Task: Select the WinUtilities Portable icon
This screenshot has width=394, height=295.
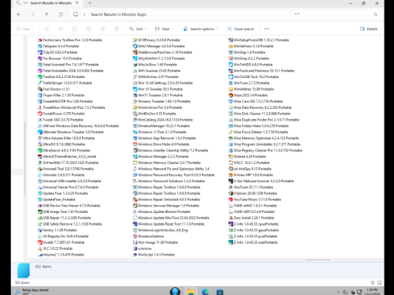Action: click(231, 89)
